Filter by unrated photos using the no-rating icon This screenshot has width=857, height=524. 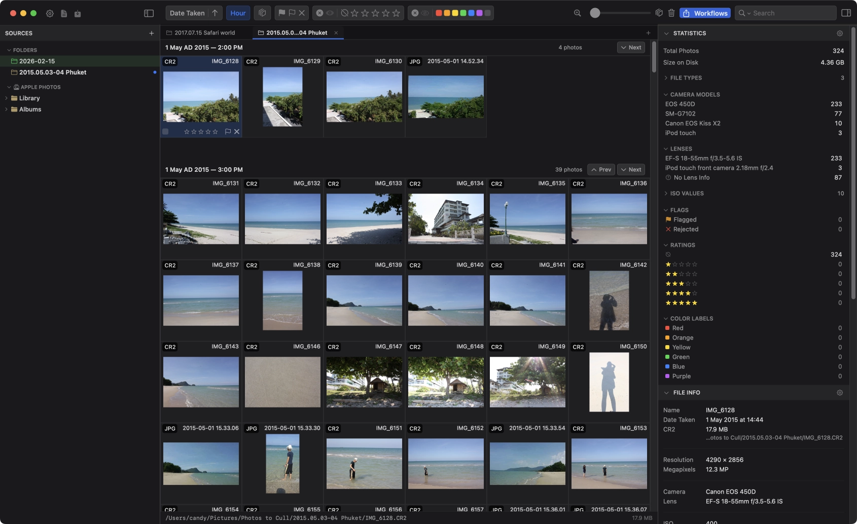[x=345, y=13]
